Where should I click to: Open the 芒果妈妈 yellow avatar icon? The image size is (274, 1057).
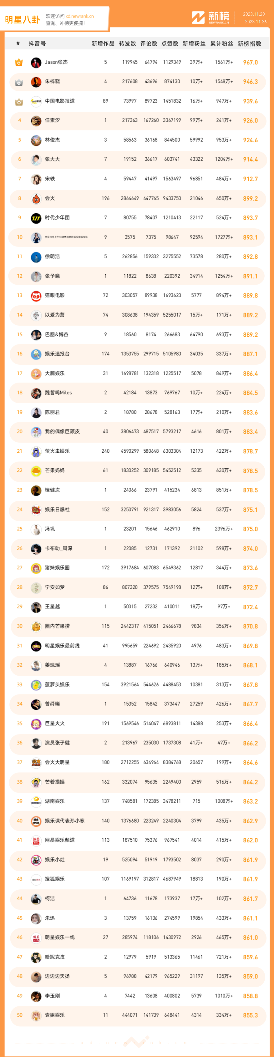pyautogui.click(x=36, y=471)
